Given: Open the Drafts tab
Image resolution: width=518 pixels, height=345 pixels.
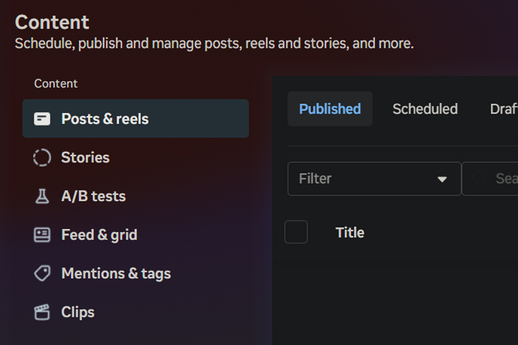Looking at the screenshot, I should [503, 109].
